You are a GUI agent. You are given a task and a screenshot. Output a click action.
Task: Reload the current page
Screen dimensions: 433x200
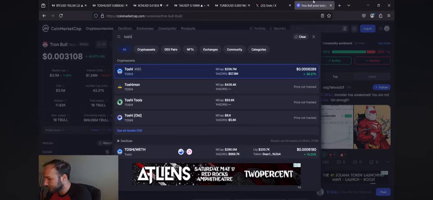pos(61,16)
